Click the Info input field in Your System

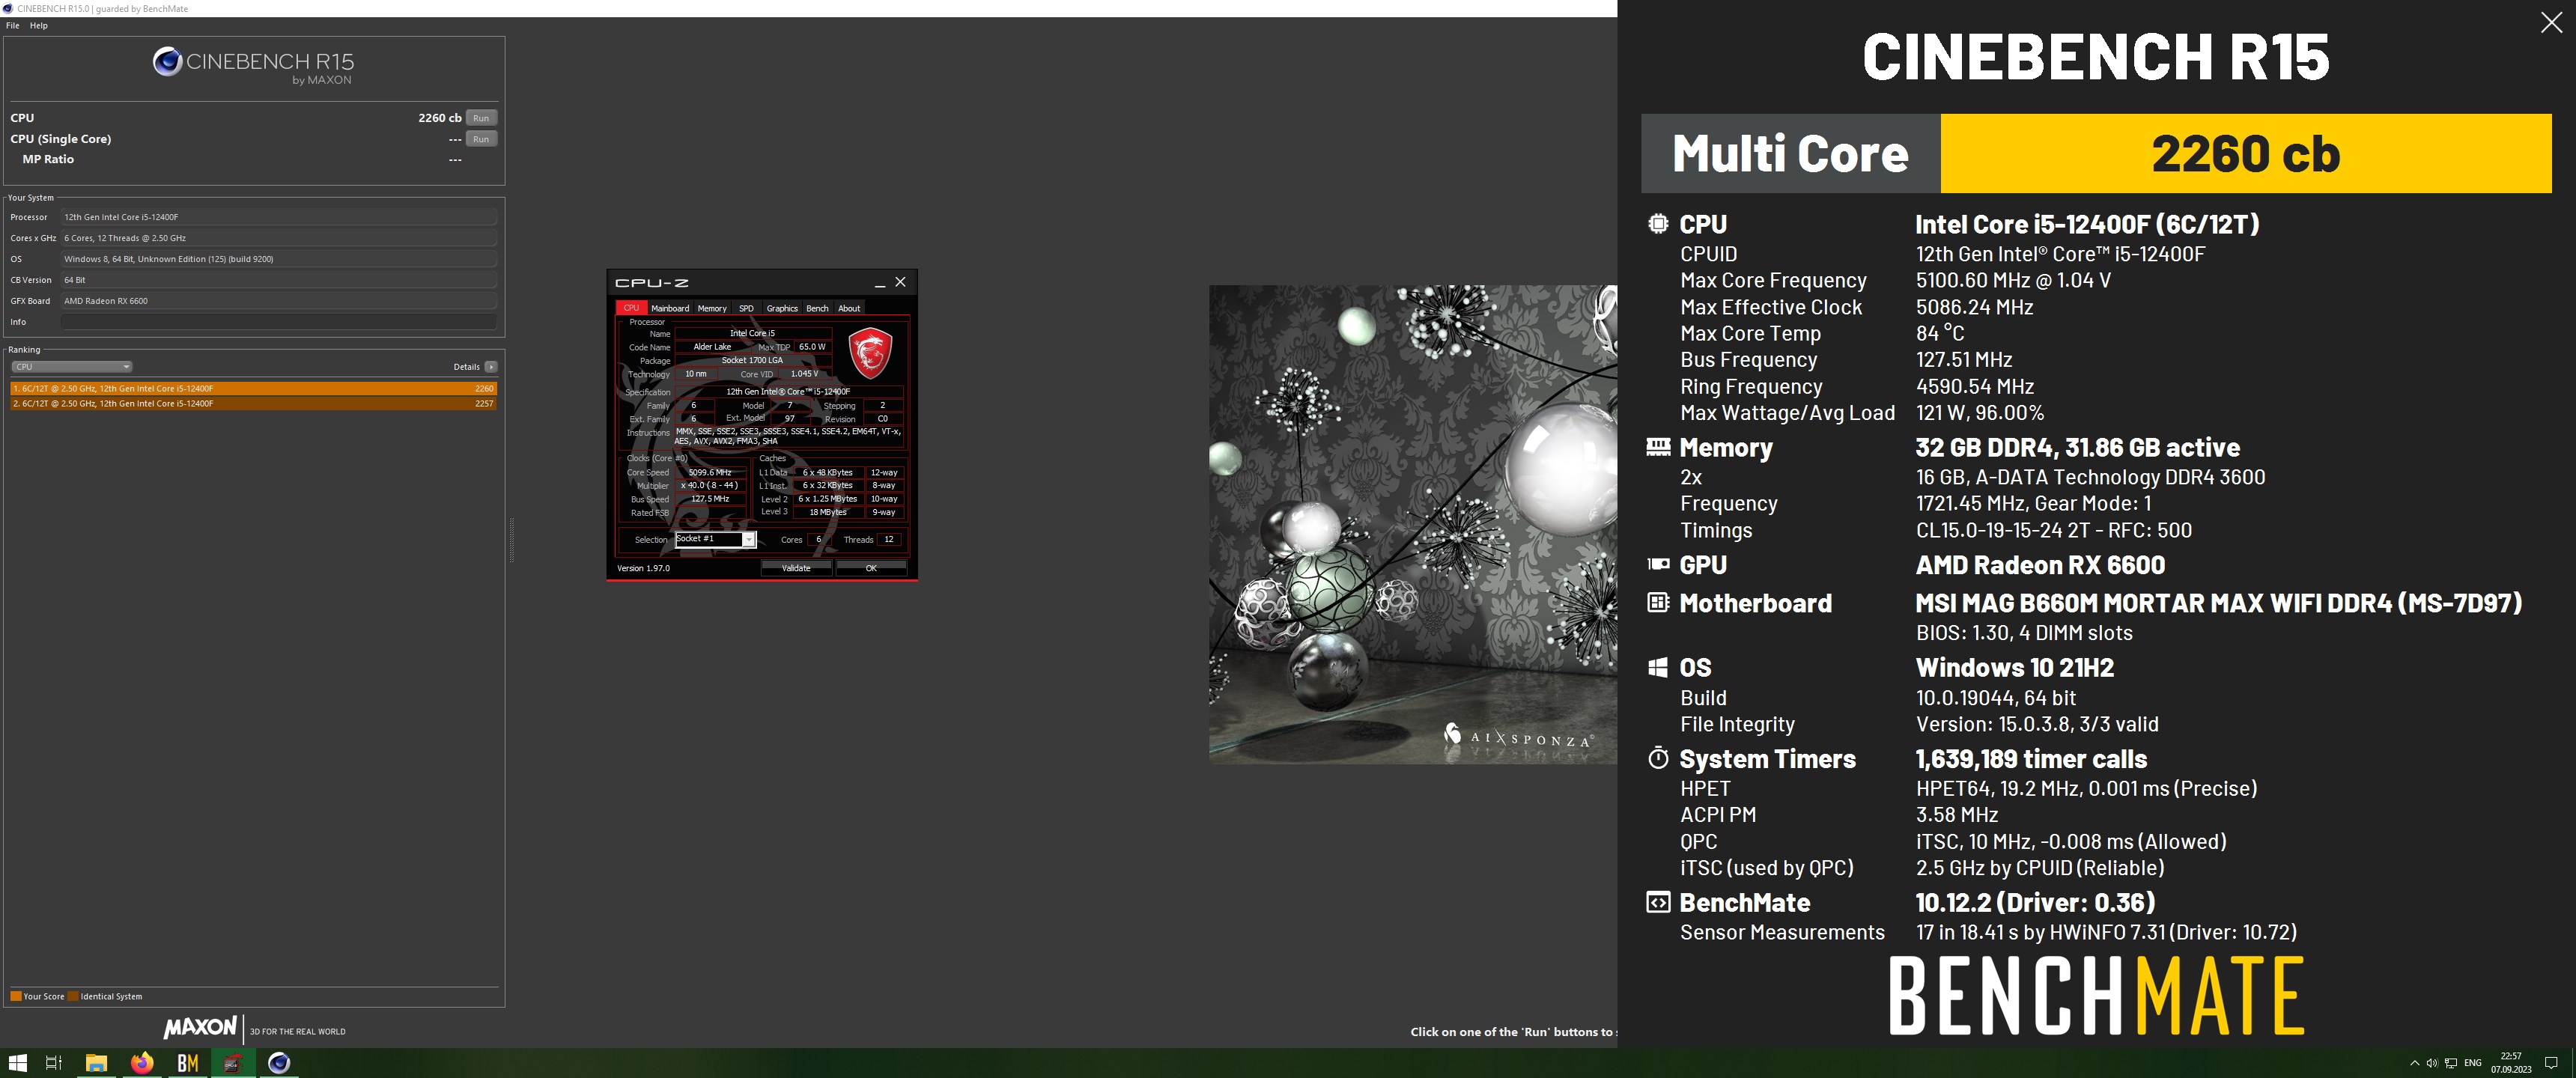(x=279, y=322)
